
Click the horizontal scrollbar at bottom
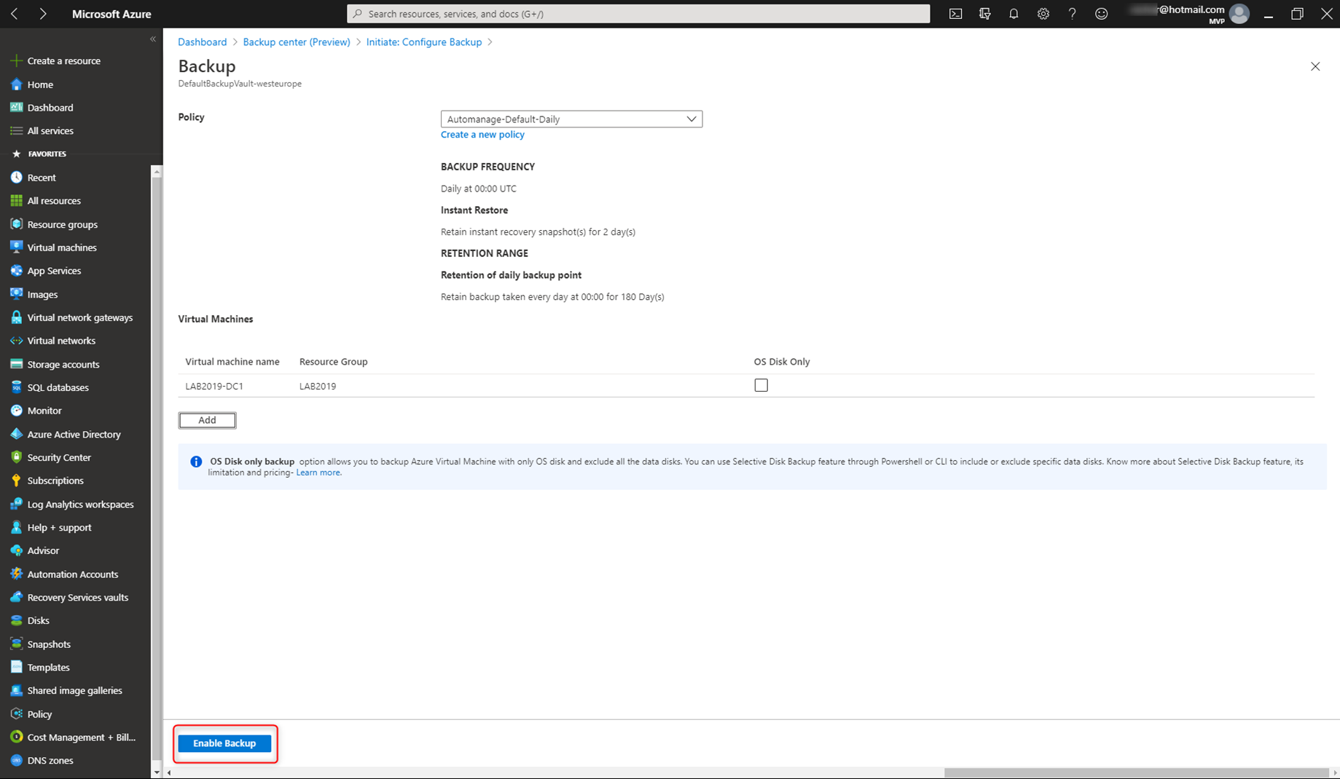1137,772
